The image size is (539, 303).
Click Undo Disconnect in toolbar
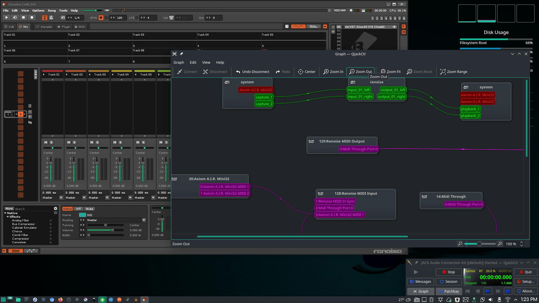[x=252, y=72]
